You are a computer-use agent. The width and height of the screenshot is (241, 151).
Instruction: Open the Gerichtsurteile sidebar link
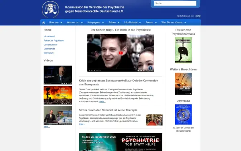pyautogui.click(x=50, y=45)
